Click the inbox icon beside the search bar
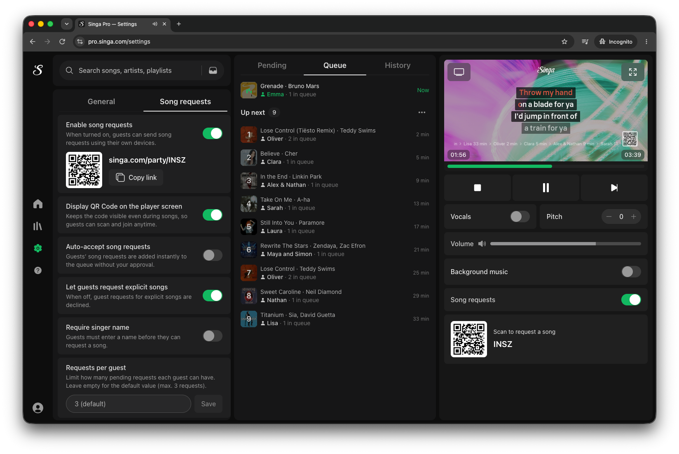 click(213, 70)
